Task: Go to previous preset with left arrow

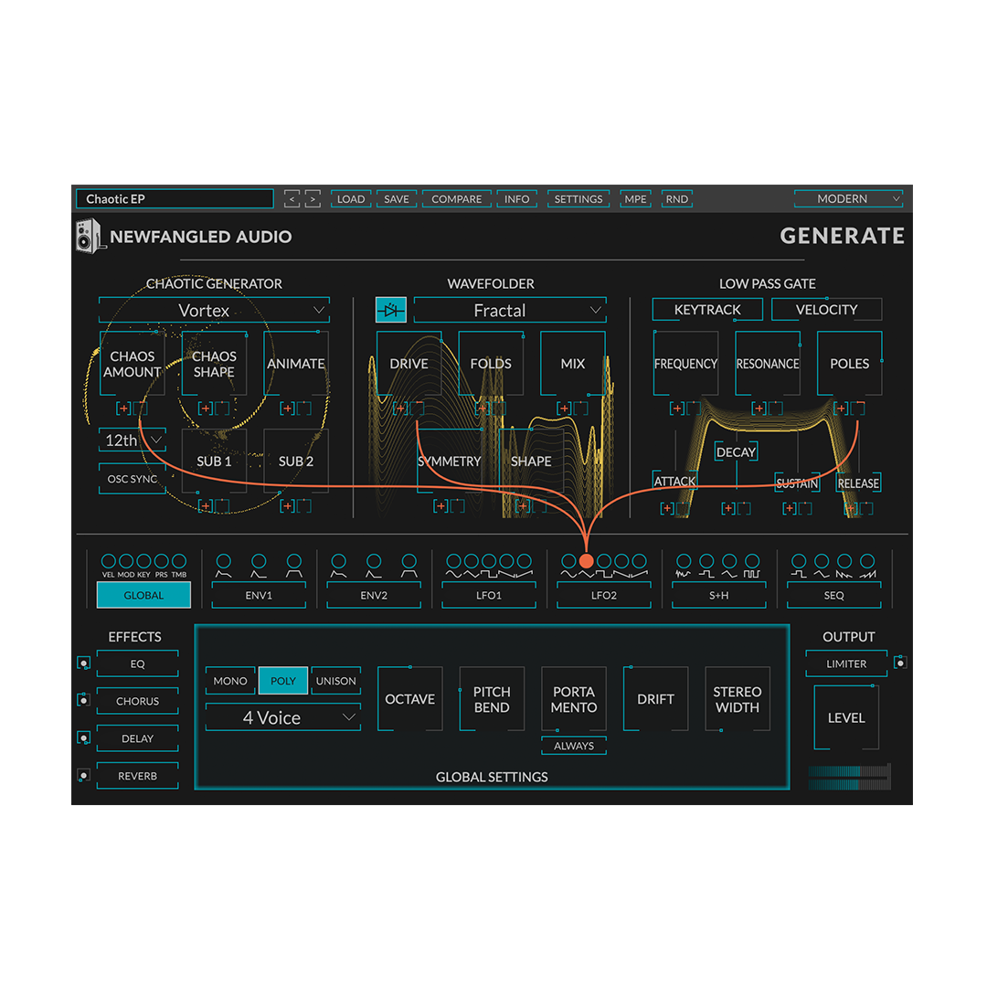Action: 292,199
